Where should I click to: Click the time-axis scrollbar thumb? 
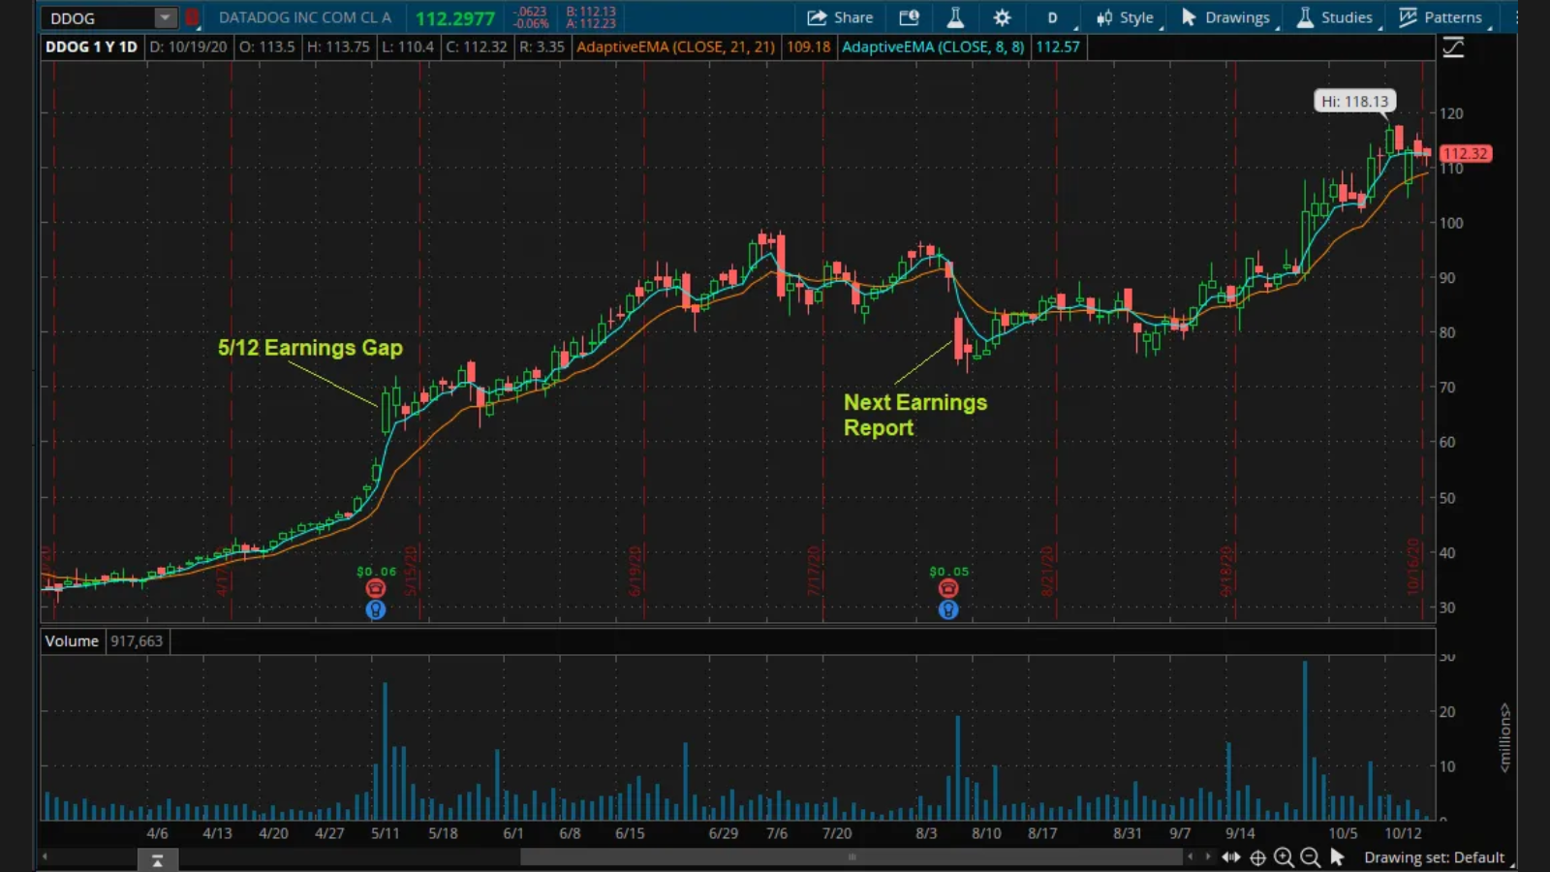[852, 856]
